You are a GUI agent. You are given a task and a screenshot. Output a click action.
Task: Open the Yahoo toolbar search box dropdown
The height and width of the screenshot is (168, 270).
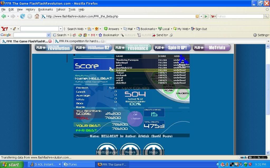[60, 29]
